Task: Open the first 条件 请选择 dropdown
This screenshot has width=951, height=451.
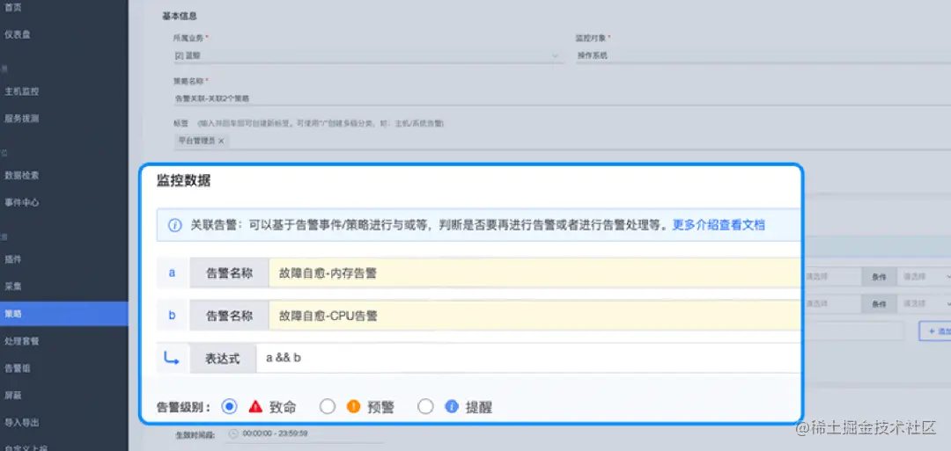Action: pyautogui.click(x=924, y=277)
